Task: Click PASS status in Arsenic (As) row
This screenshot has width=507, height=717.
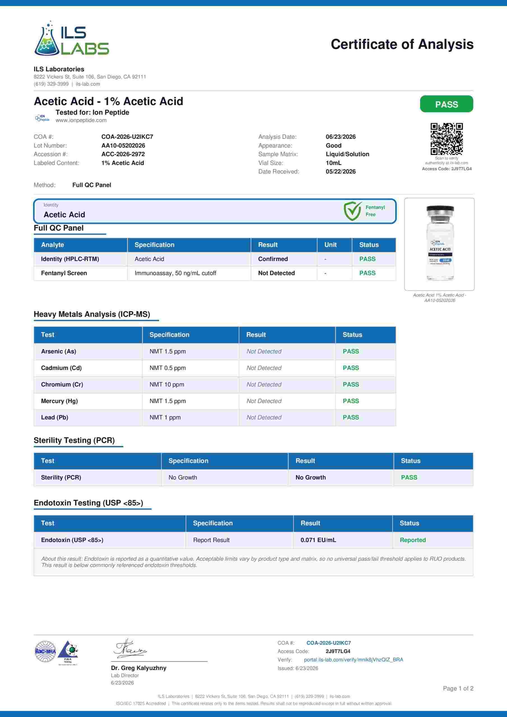Action: click(350, 351)
